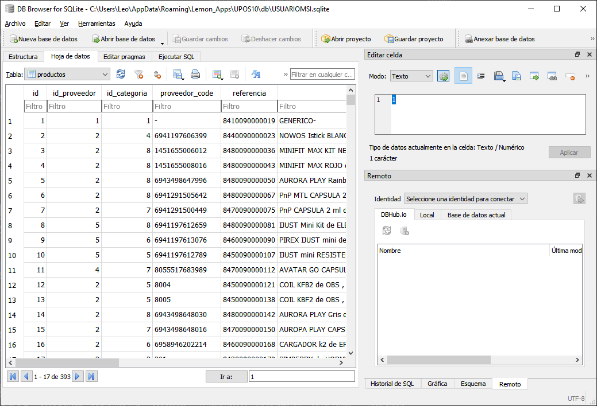Open the Herramientas menu
The image size is (597, 406).
pos(97,24)
